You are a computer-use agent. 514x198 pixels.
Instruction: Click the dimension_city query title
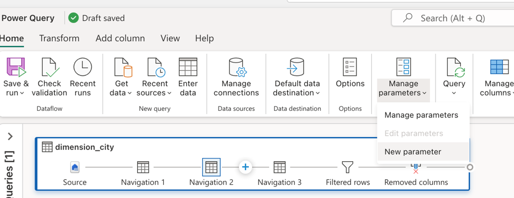pos(85,147)
